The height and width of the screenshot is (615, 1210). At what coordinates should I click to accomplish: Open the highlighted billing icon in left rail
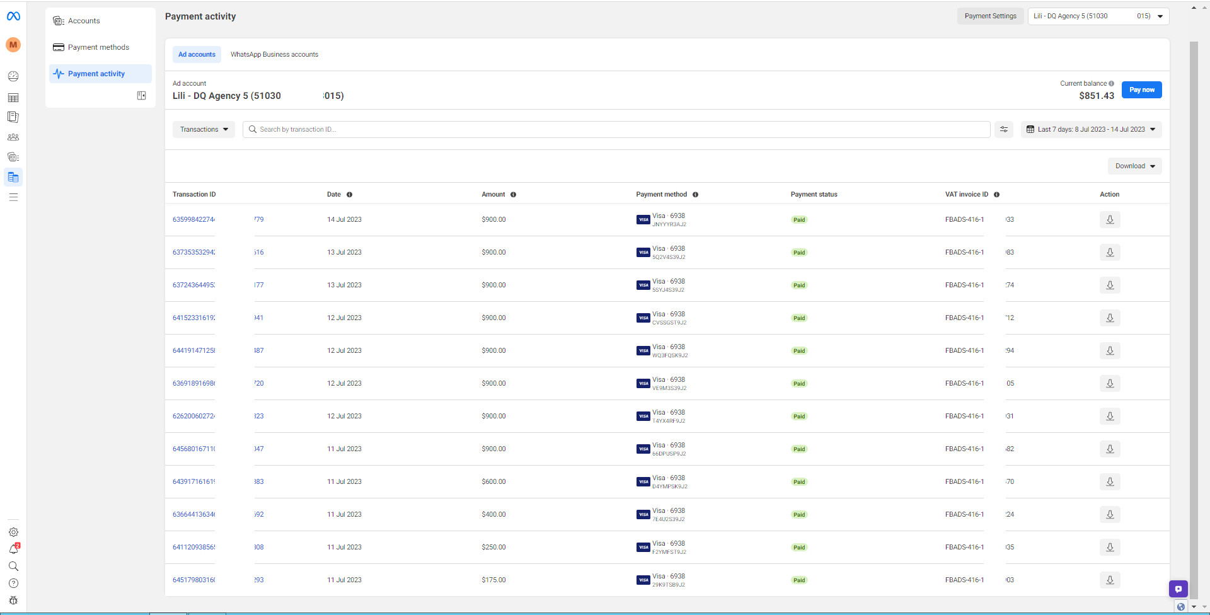point(13,177)
